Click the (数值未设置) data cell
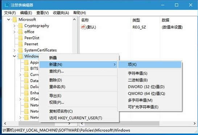This screenshot has width=198, height=135. 172,27
